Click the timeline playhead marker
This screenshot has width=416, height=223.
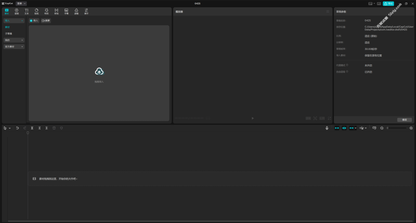(28, 133)
